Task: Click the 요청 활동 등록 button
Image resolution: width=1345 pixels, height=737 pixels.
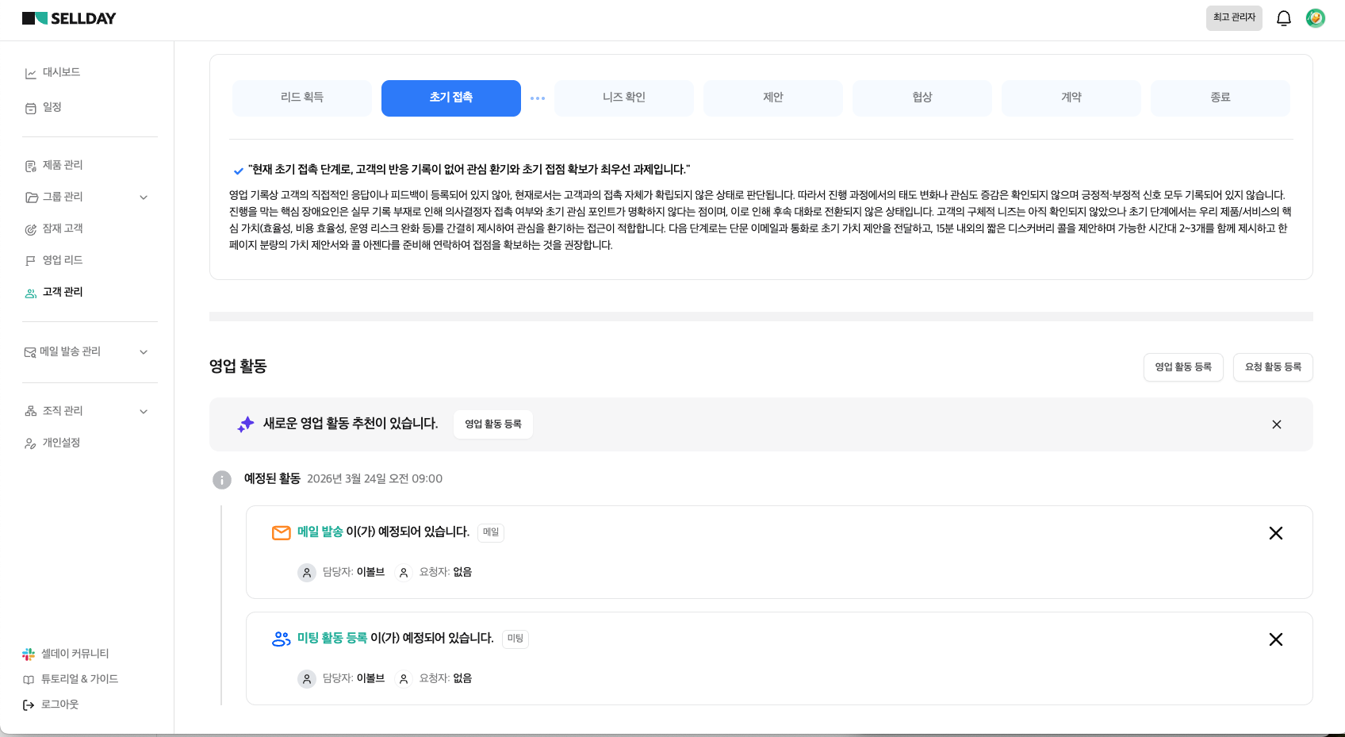Action: tap(1273, 367)
